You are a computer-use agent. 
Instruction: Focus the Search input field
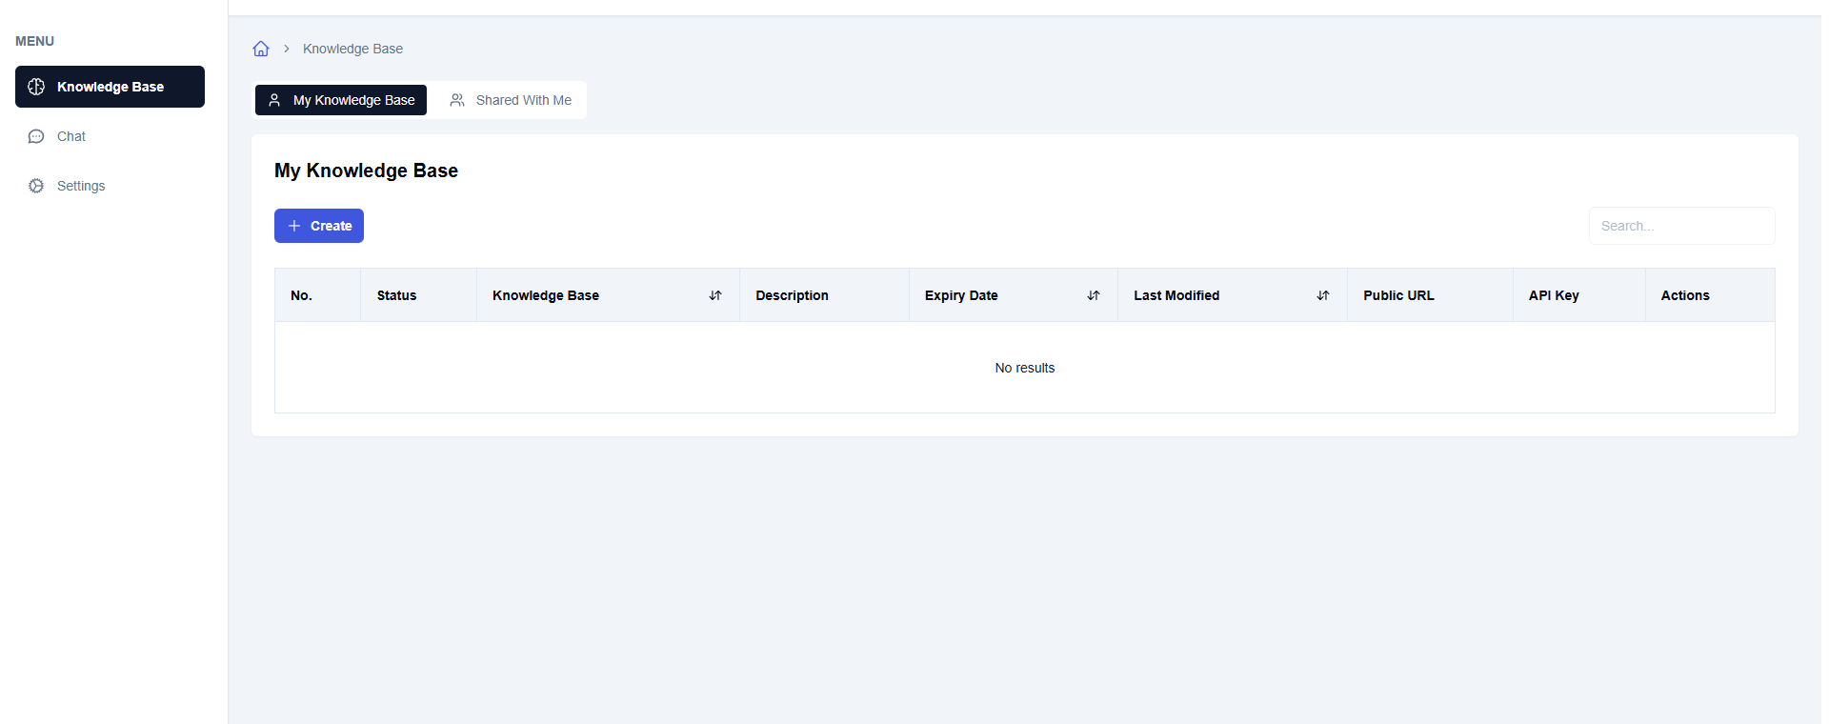1681,226
